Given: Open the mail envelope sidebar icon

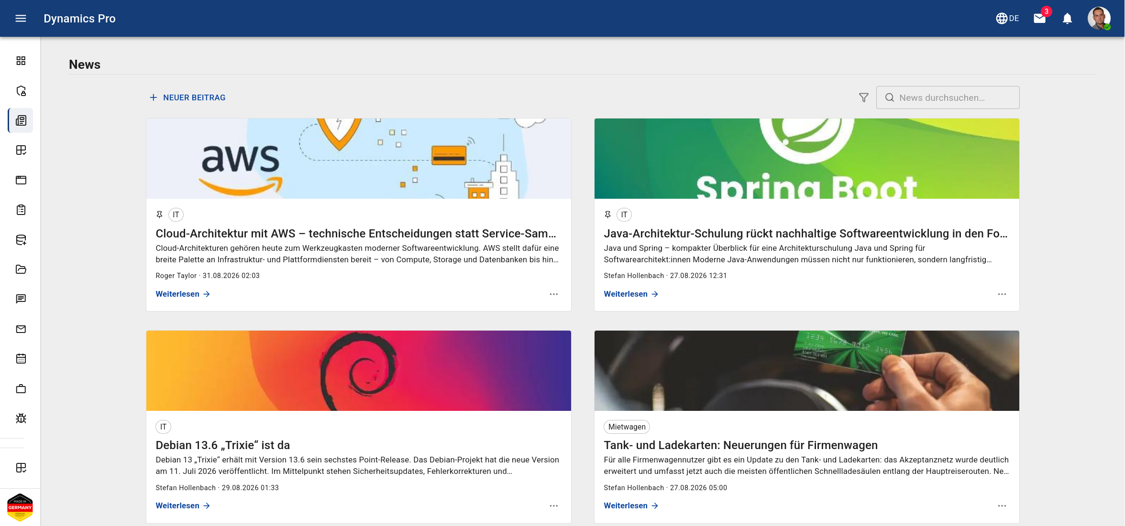Looking at the screenshot, I should (x=21, y=329).
